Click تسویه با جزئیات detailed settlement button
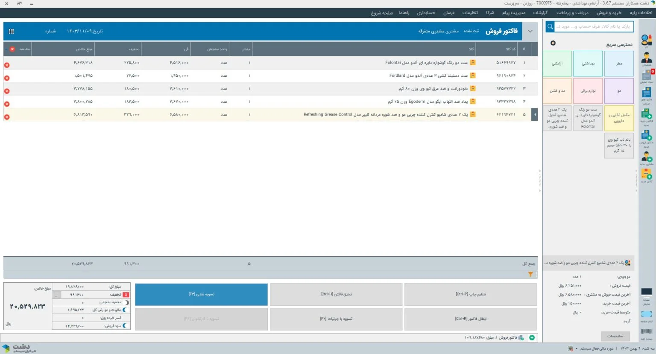The width and height of the screenshot is (656, 354). click(336, 319)
